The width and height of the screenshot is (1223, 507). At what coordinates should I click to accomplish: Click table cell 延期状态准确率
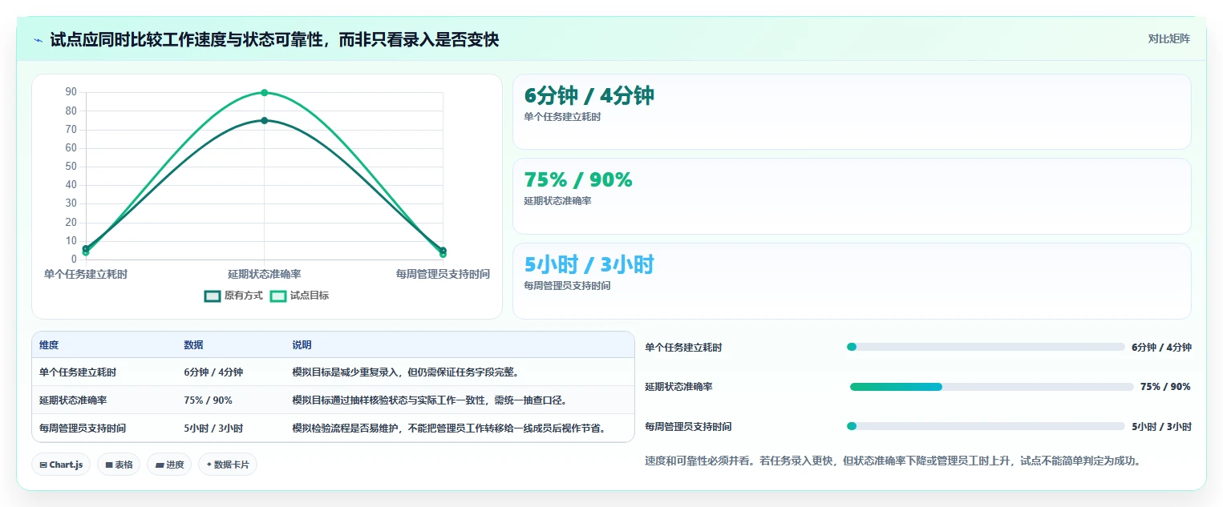[73, 400]
